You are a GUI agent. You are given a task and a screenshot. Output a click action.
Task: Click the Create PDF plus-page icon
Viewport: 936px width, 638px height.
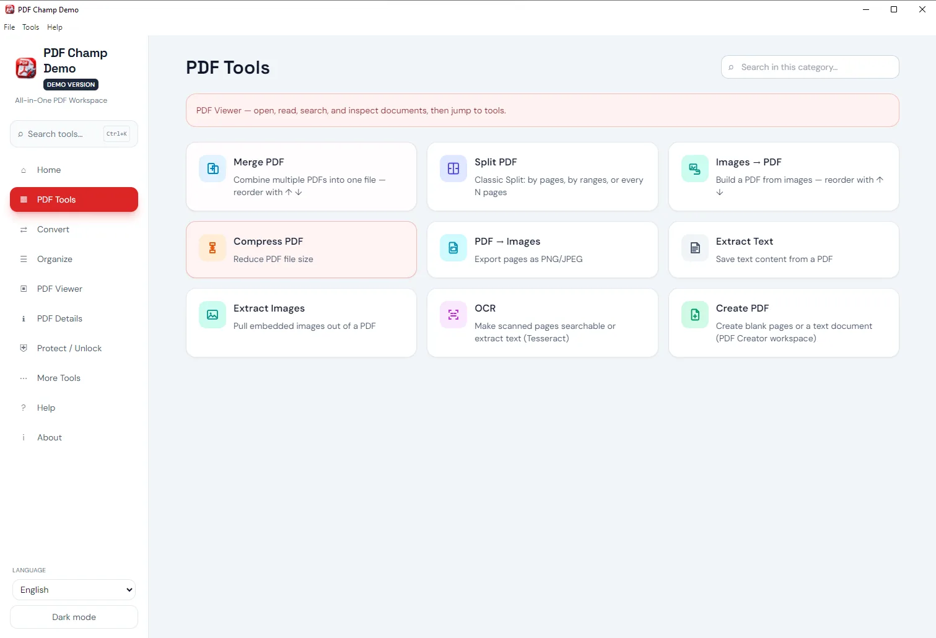pos(695,315)
